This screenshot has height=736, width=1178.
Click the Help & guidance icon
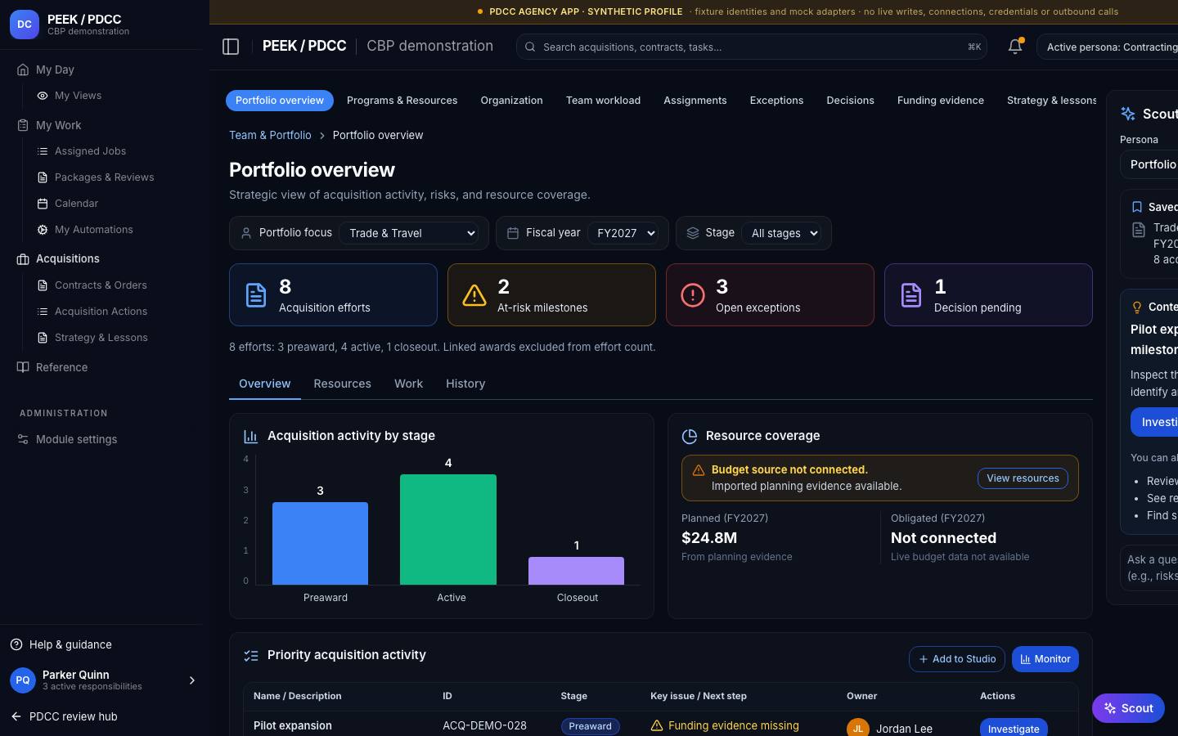coord(16,644)
